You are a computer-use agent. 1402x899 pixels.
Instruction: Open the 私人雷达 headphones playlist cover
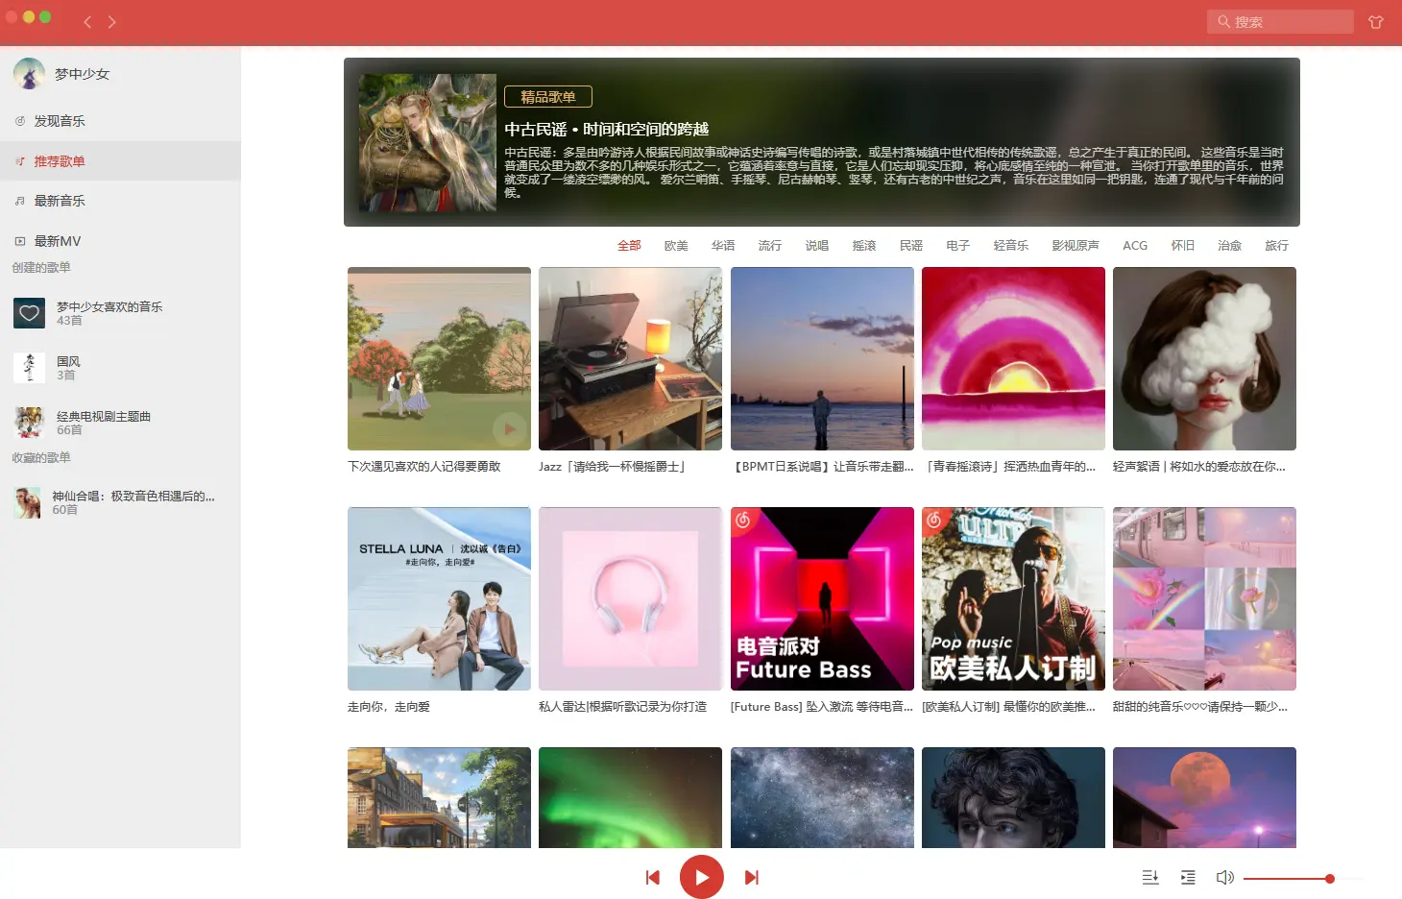[x=630, y=598]
